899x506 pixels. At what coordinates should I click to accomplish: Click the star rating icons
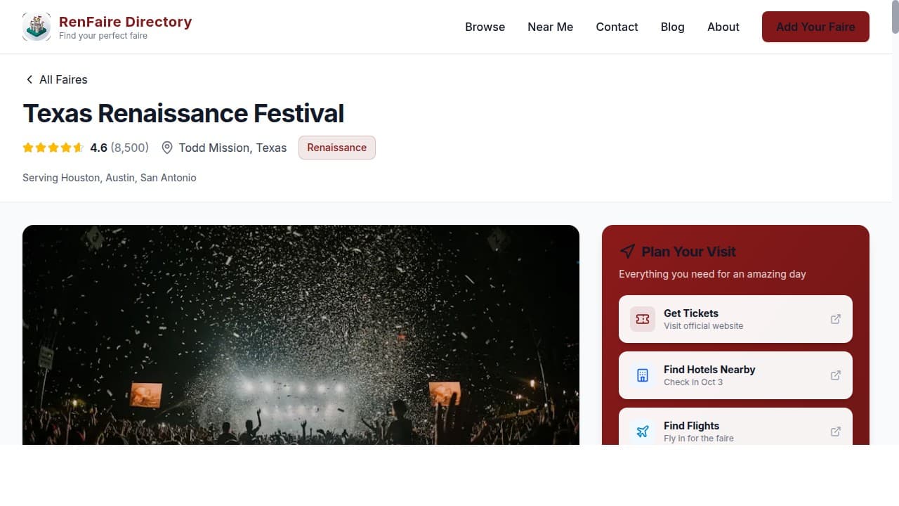point(53,148)
